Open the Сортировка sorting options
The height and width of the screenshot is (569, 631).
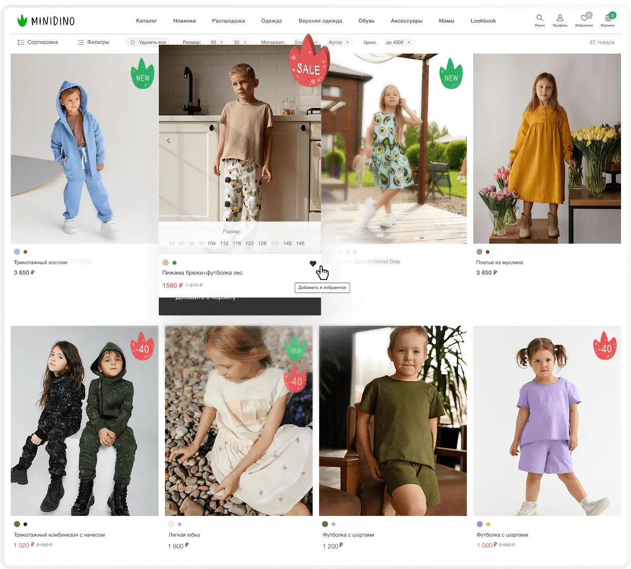(37, 42)
